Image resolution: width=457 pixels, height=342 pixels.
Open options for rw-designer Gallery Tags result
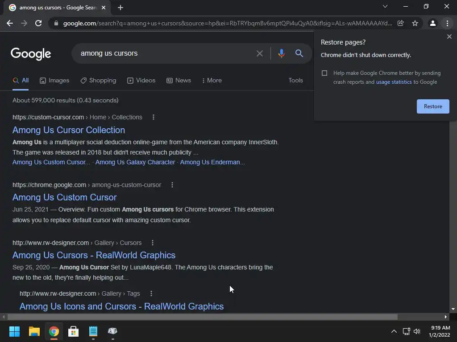tap(151, 294)
